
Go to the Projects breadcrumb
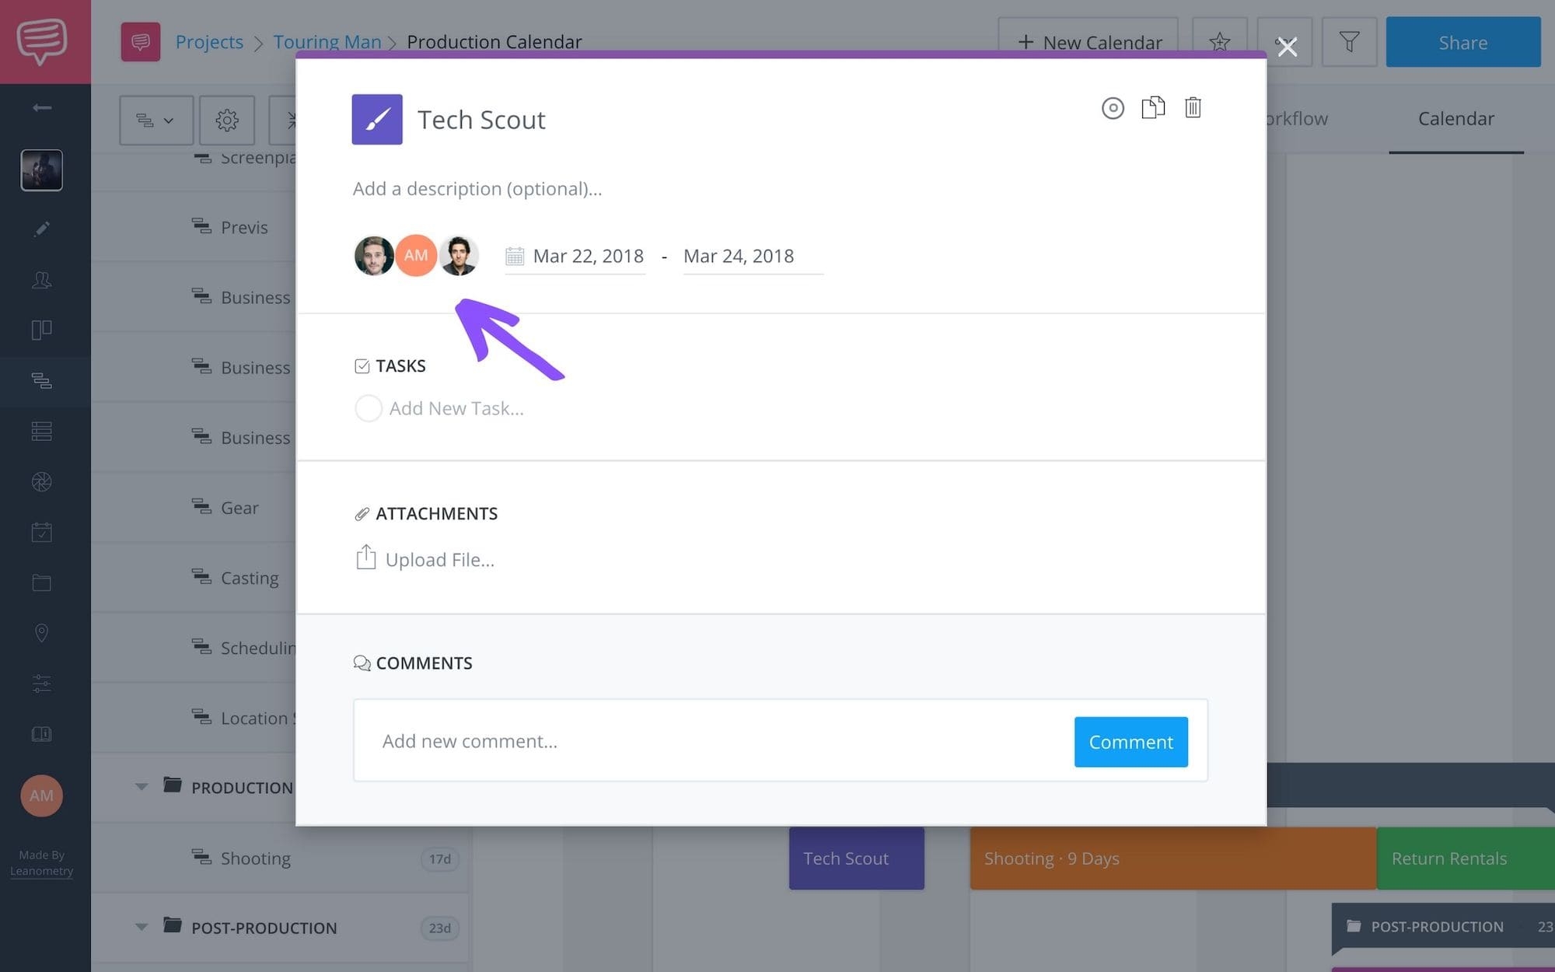(x=209, y=42)
